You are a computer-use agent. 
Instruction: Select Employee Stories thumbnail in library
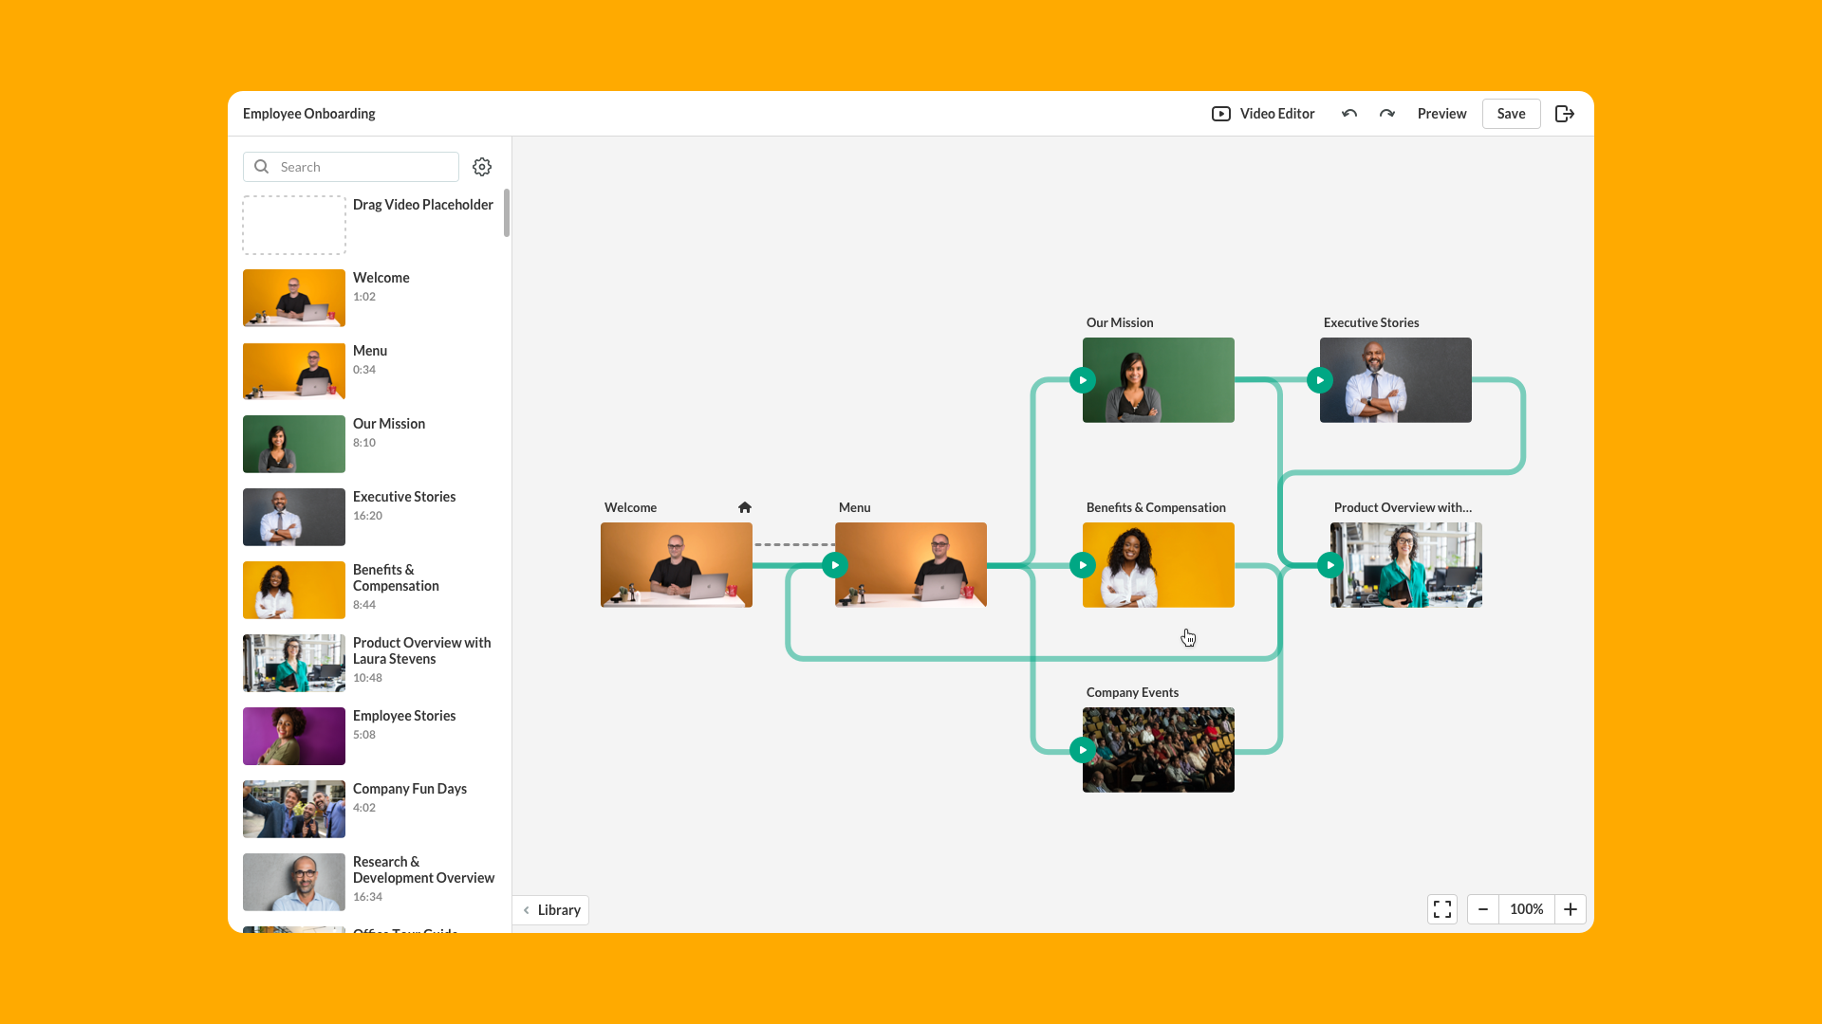pyautogui.click(x=294, y=736)
